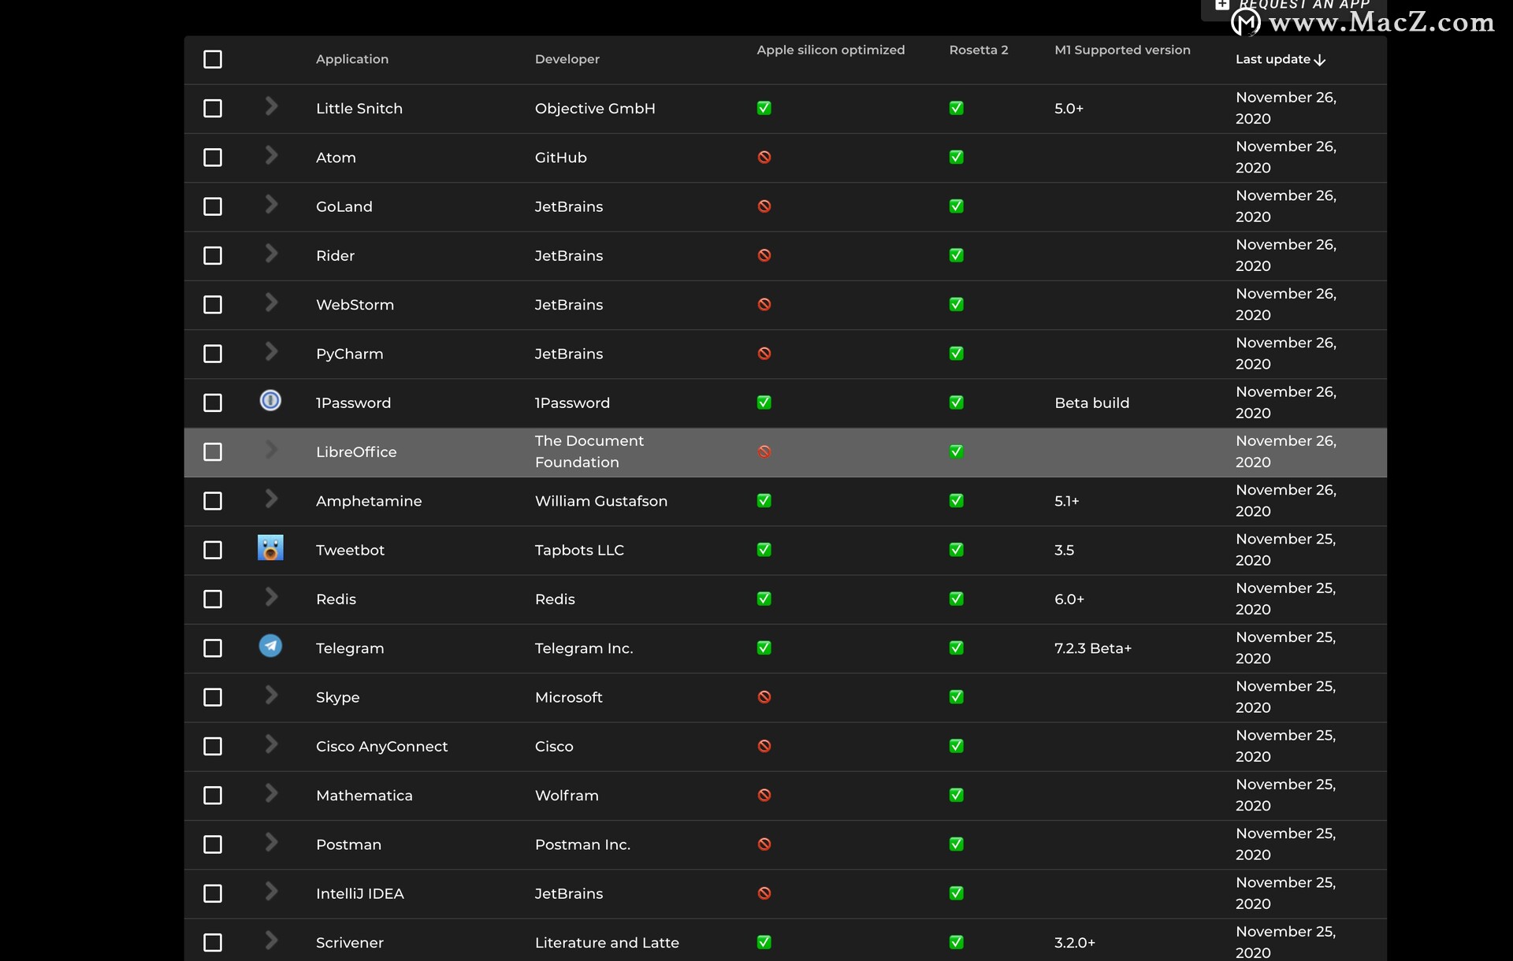
Task: Click the Telegram Rosetta 2 green check
Action: tap(956, 648)
